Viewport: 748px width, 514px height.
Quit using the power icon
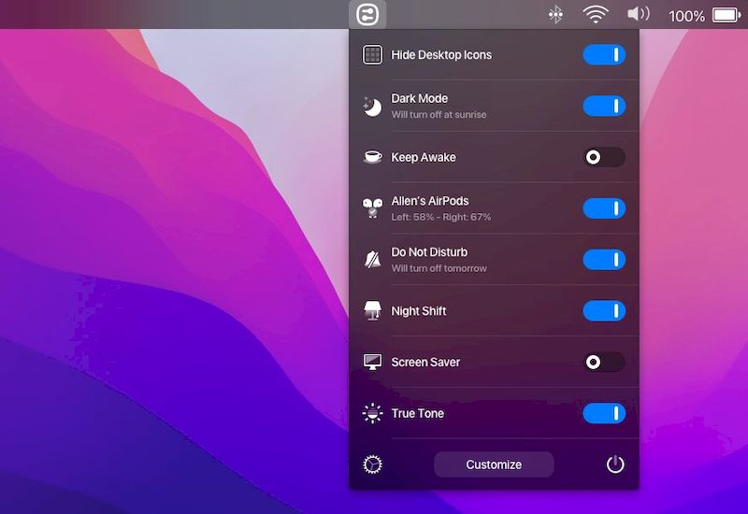(615, 464)
